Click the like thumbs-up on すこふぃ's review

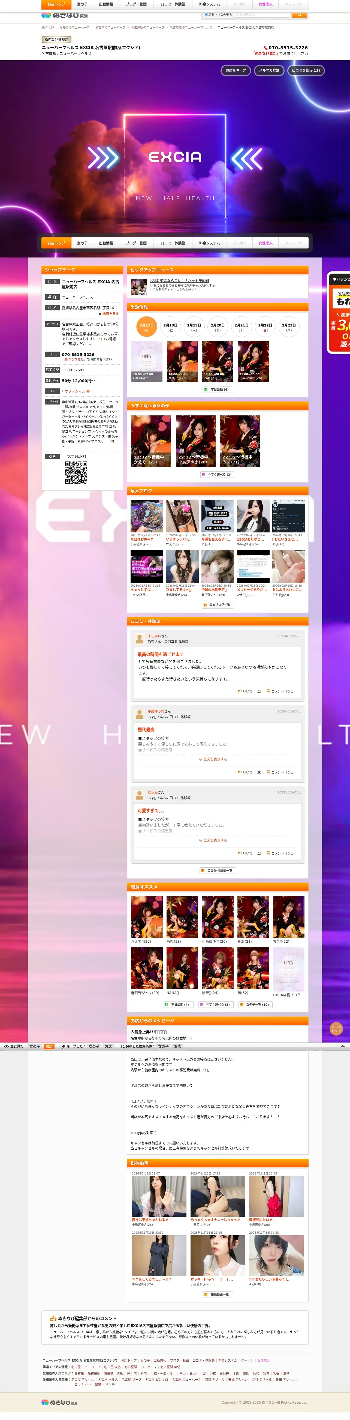240,691
